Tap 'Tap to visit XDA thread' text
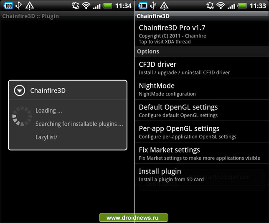The image size is (269, 223). tap(165, 42)
